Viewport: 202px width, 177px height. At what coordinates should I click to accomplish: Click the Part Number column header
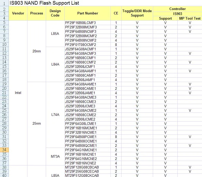point(88,13)
